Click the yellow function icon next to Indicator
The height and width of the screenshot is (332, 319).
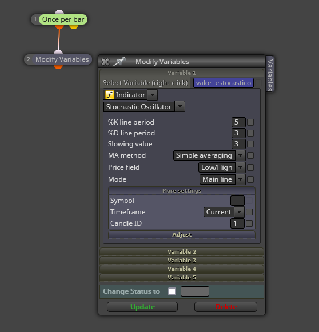[x=110, y=95]
